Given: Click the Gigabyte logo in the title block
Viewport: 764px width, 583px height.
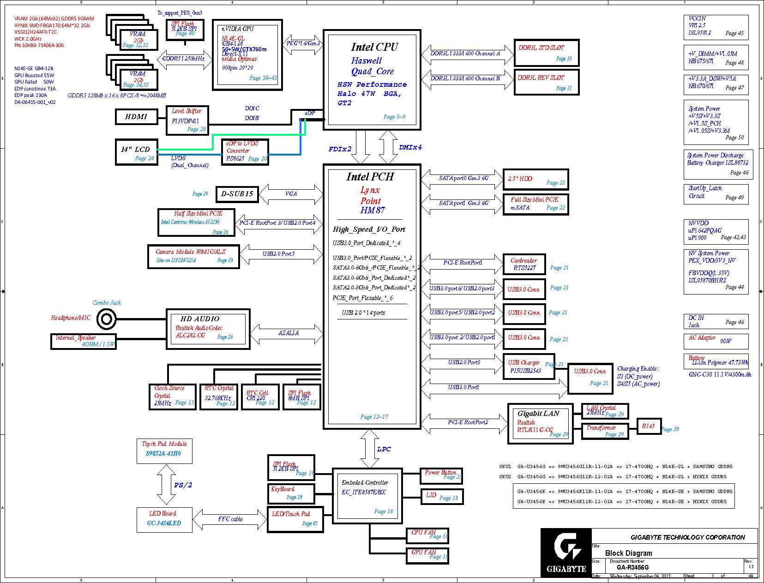Looking at the screenshot, I should point(566,552).
